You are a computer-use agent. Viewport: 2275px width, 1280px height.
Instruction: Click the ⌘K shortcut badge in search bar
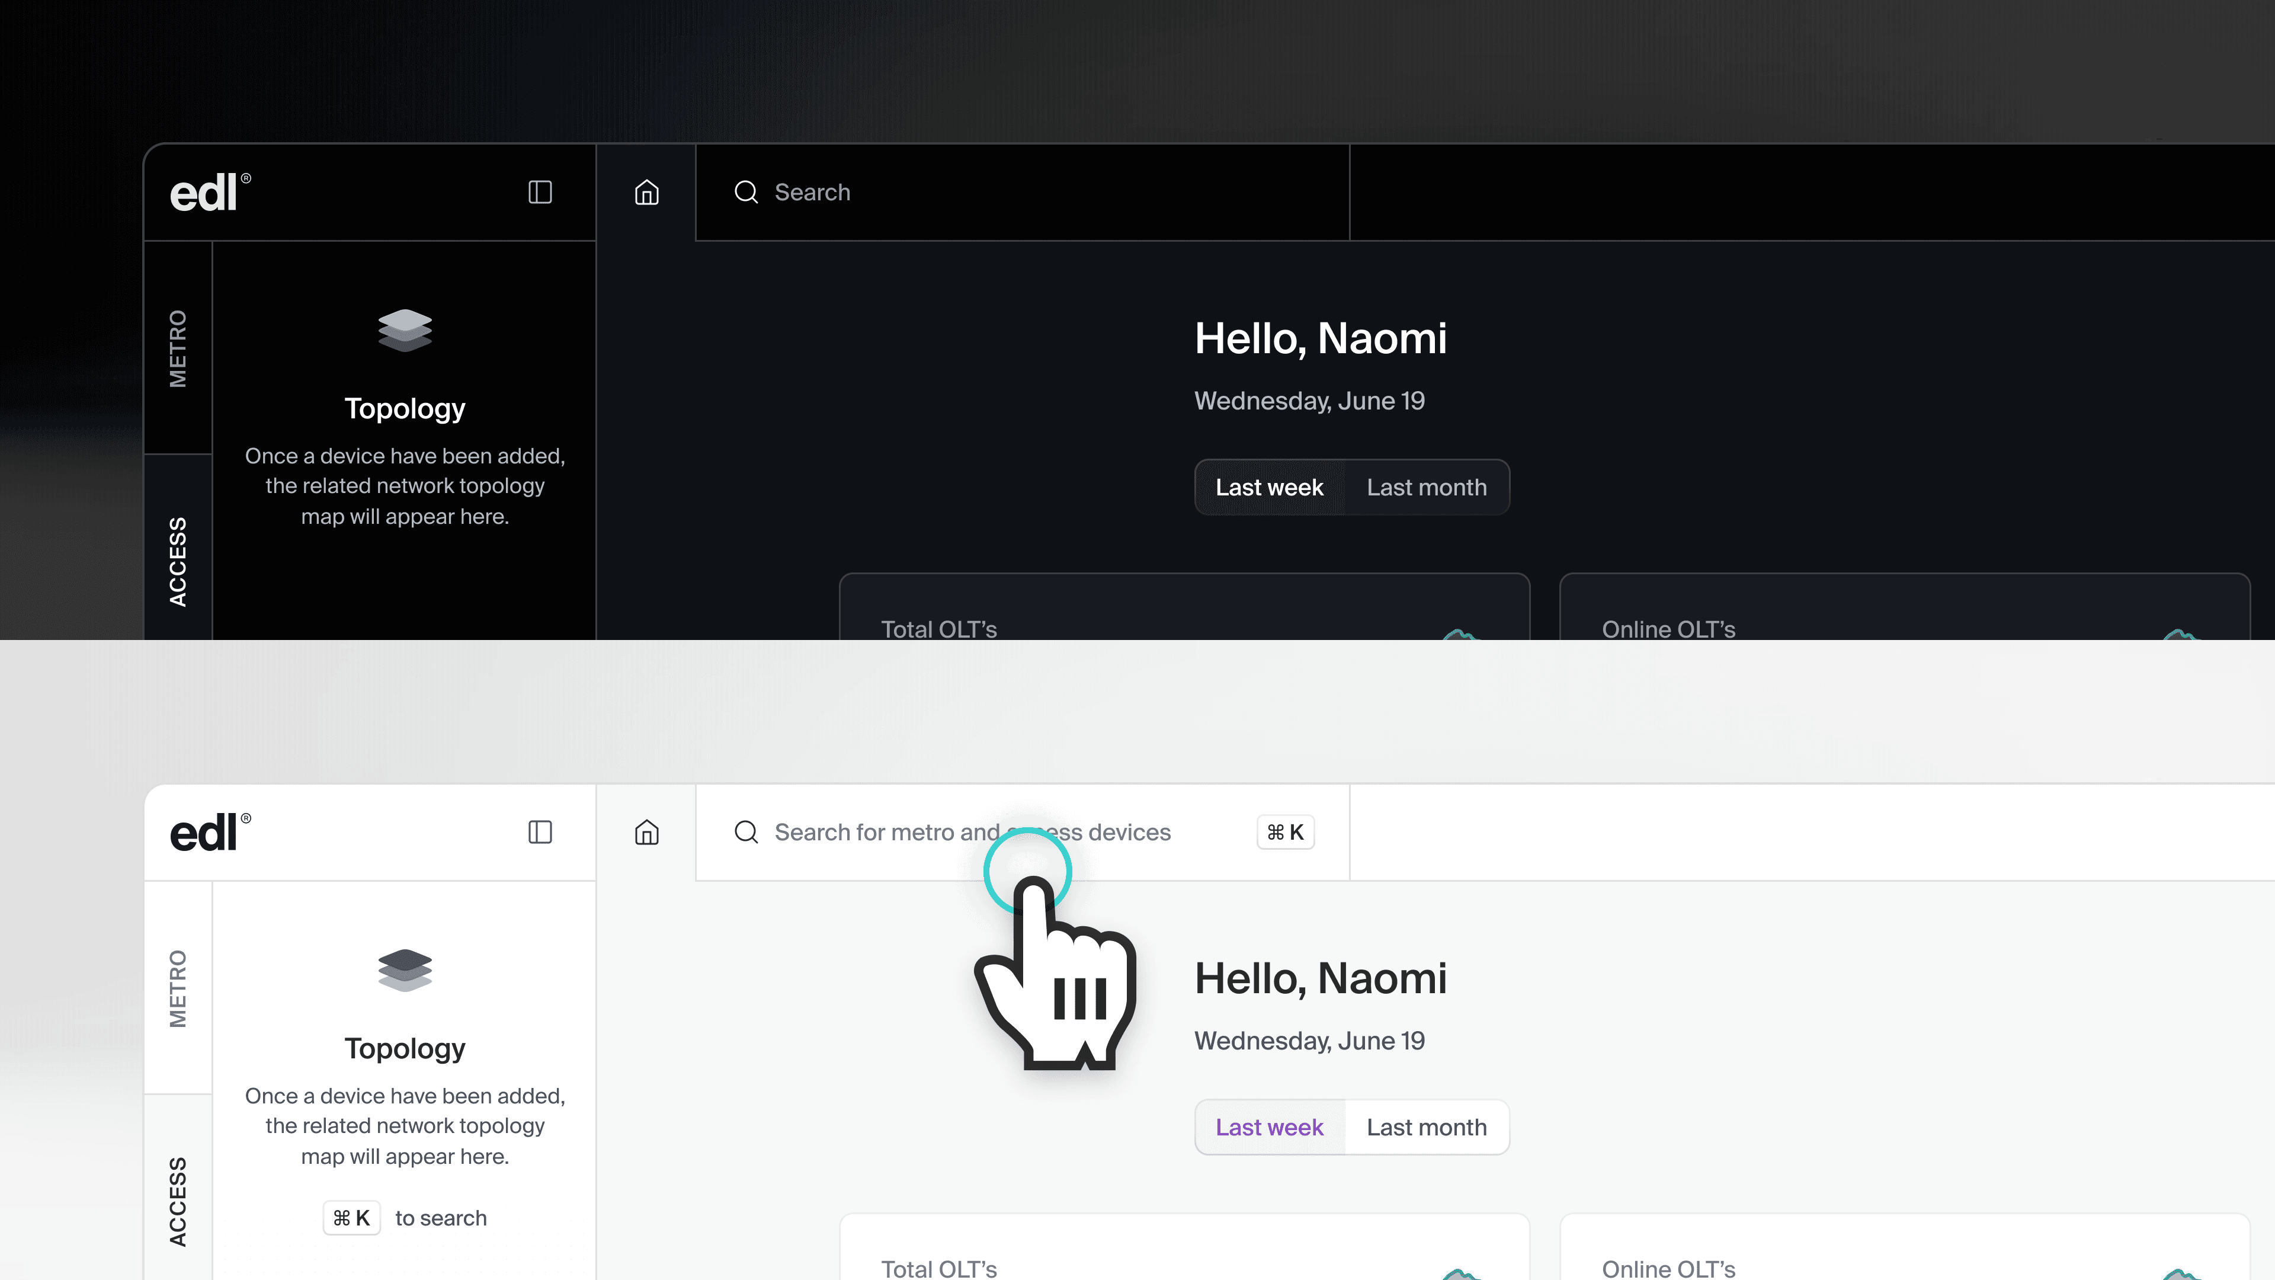point(1285,832)
